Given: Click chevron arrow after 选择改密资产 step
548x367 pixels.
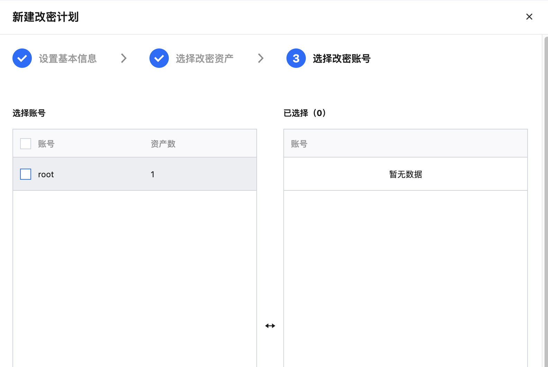Looking at the screenshot, I should [261, 58].
